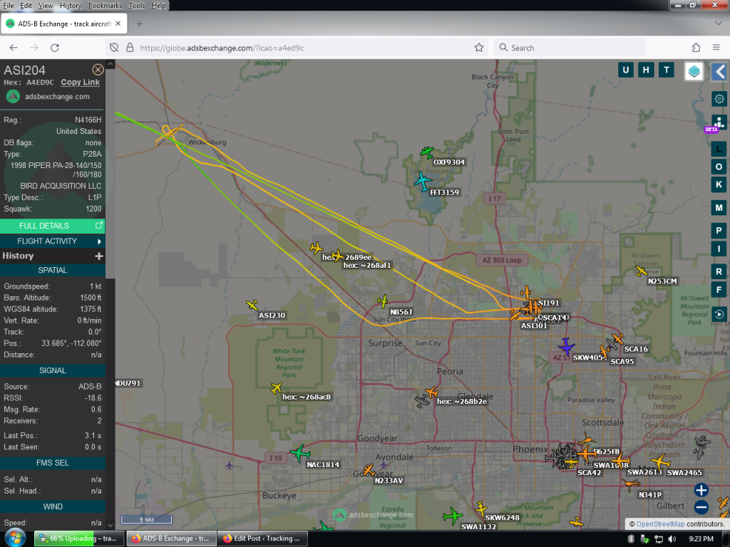Select aircraft ASI230 on the map
The height and width of the screenshot is (547, 730).
252,305
